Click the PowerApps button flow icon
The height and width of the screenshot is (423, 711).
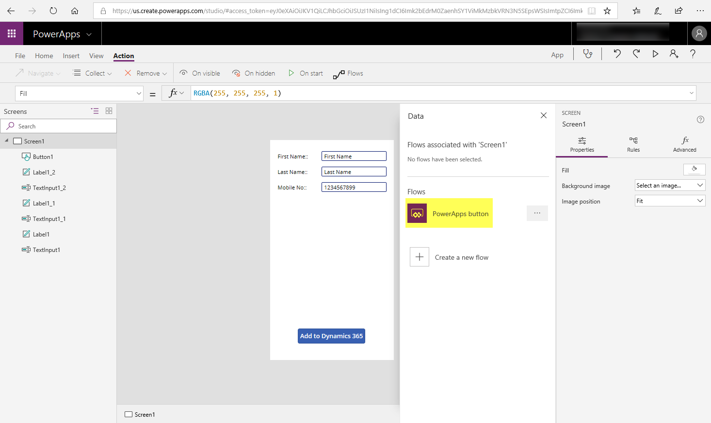tap(417, 213)
